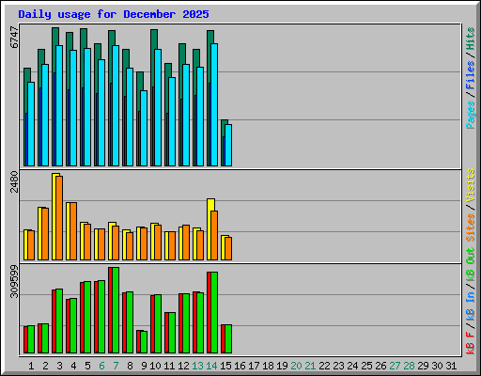Click the day 9 bright green kB bar

144,342
